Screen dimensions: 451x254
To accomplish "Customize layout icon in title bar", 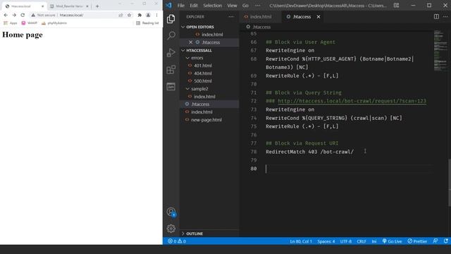I will click(396, 6).
